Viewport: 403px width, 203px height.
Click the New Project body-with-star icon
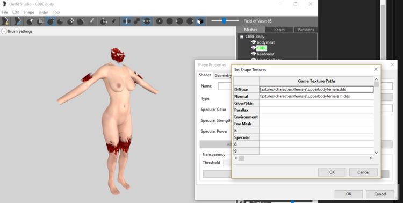[5, 21]
